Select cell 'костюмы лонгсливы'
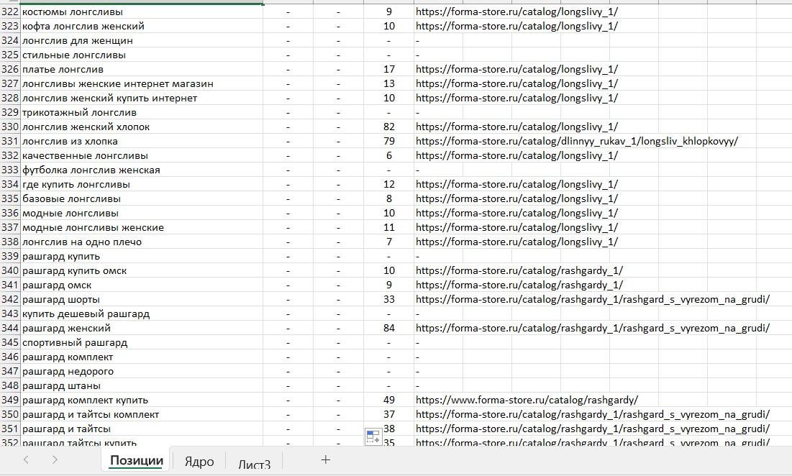 142,12
